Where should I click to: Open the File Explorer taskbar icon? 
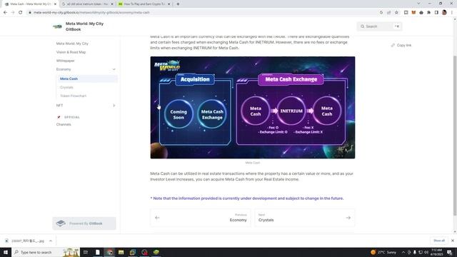121,252
